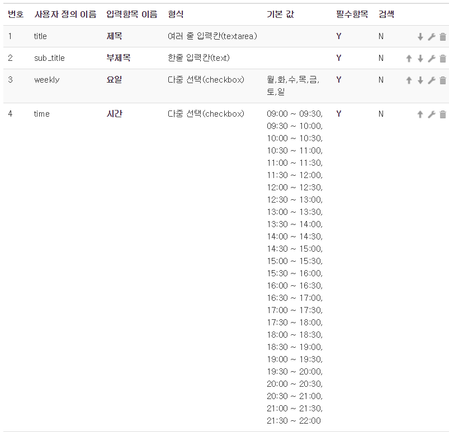Viewport: 449px width, 432px height.
Task: Delete the title field row
Action: point(443,37)
